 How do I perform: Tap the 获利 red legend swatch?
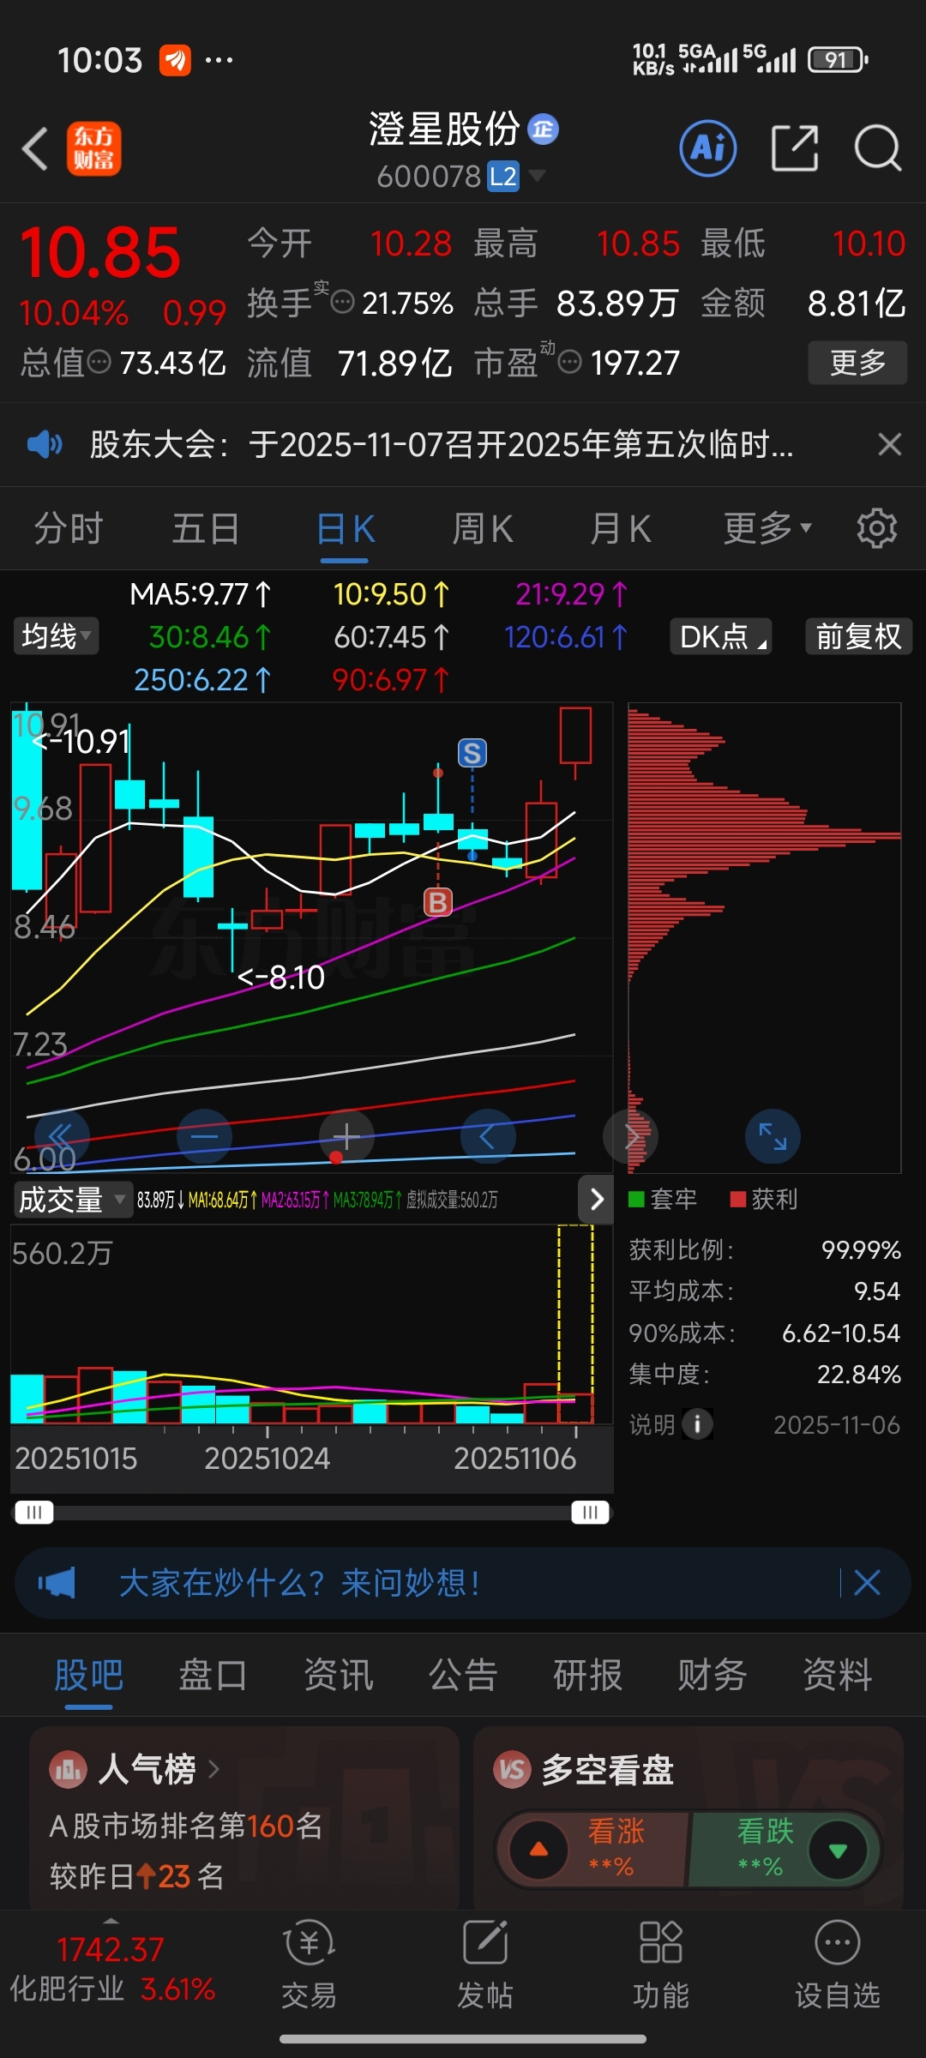[737, 1199]
